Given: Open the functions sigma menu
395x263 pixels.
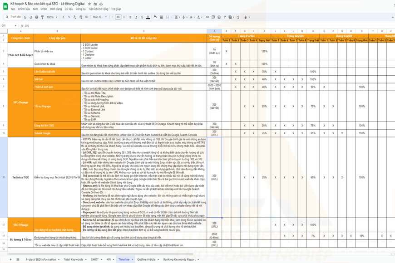Looking at the screenshot, I should pos(238,17).
